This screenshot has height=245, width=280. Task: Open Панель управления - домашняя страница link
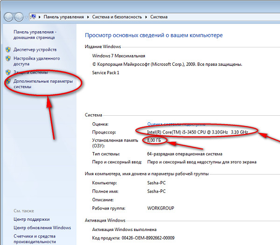tap(35, 35)
